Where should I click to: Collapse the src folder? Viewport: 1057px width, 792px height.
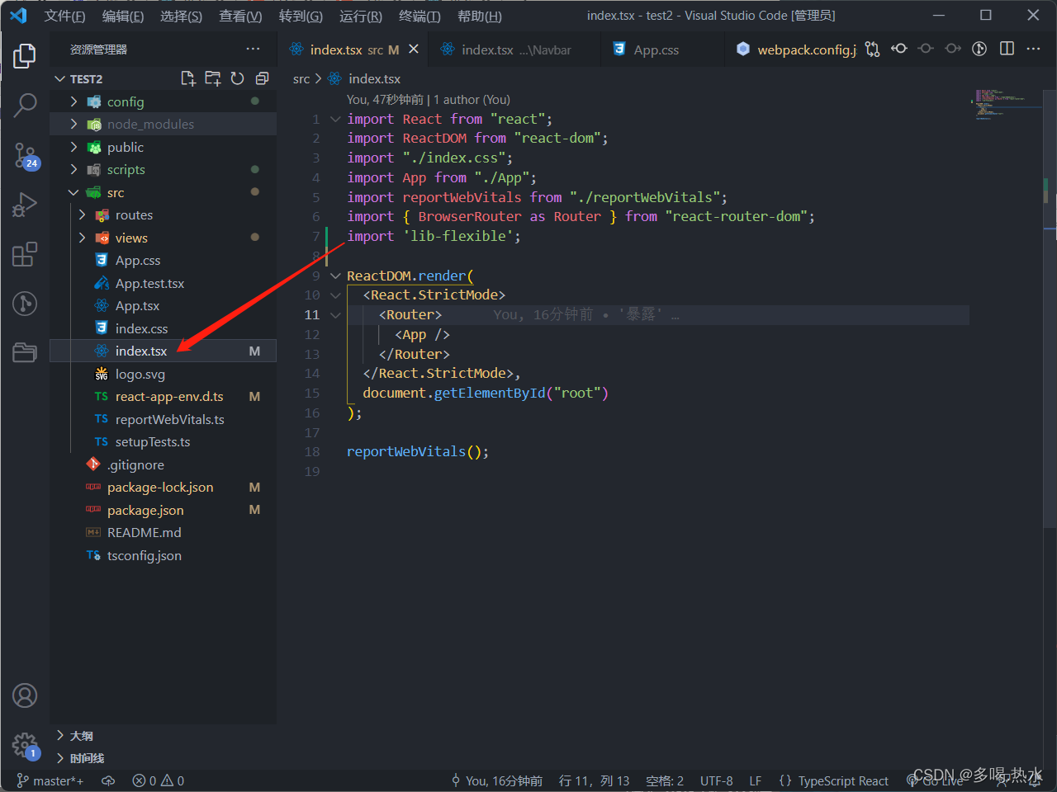click(73, 192)
